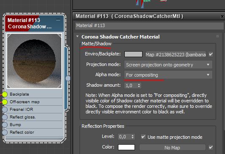Open the Map #2138625223 backplate map button
This screenshot has width=225, height=154.
(176, 55)
